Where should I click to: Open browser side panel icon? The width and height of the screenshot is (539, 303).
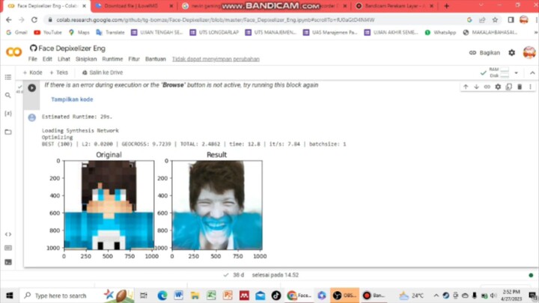[511, 20]
